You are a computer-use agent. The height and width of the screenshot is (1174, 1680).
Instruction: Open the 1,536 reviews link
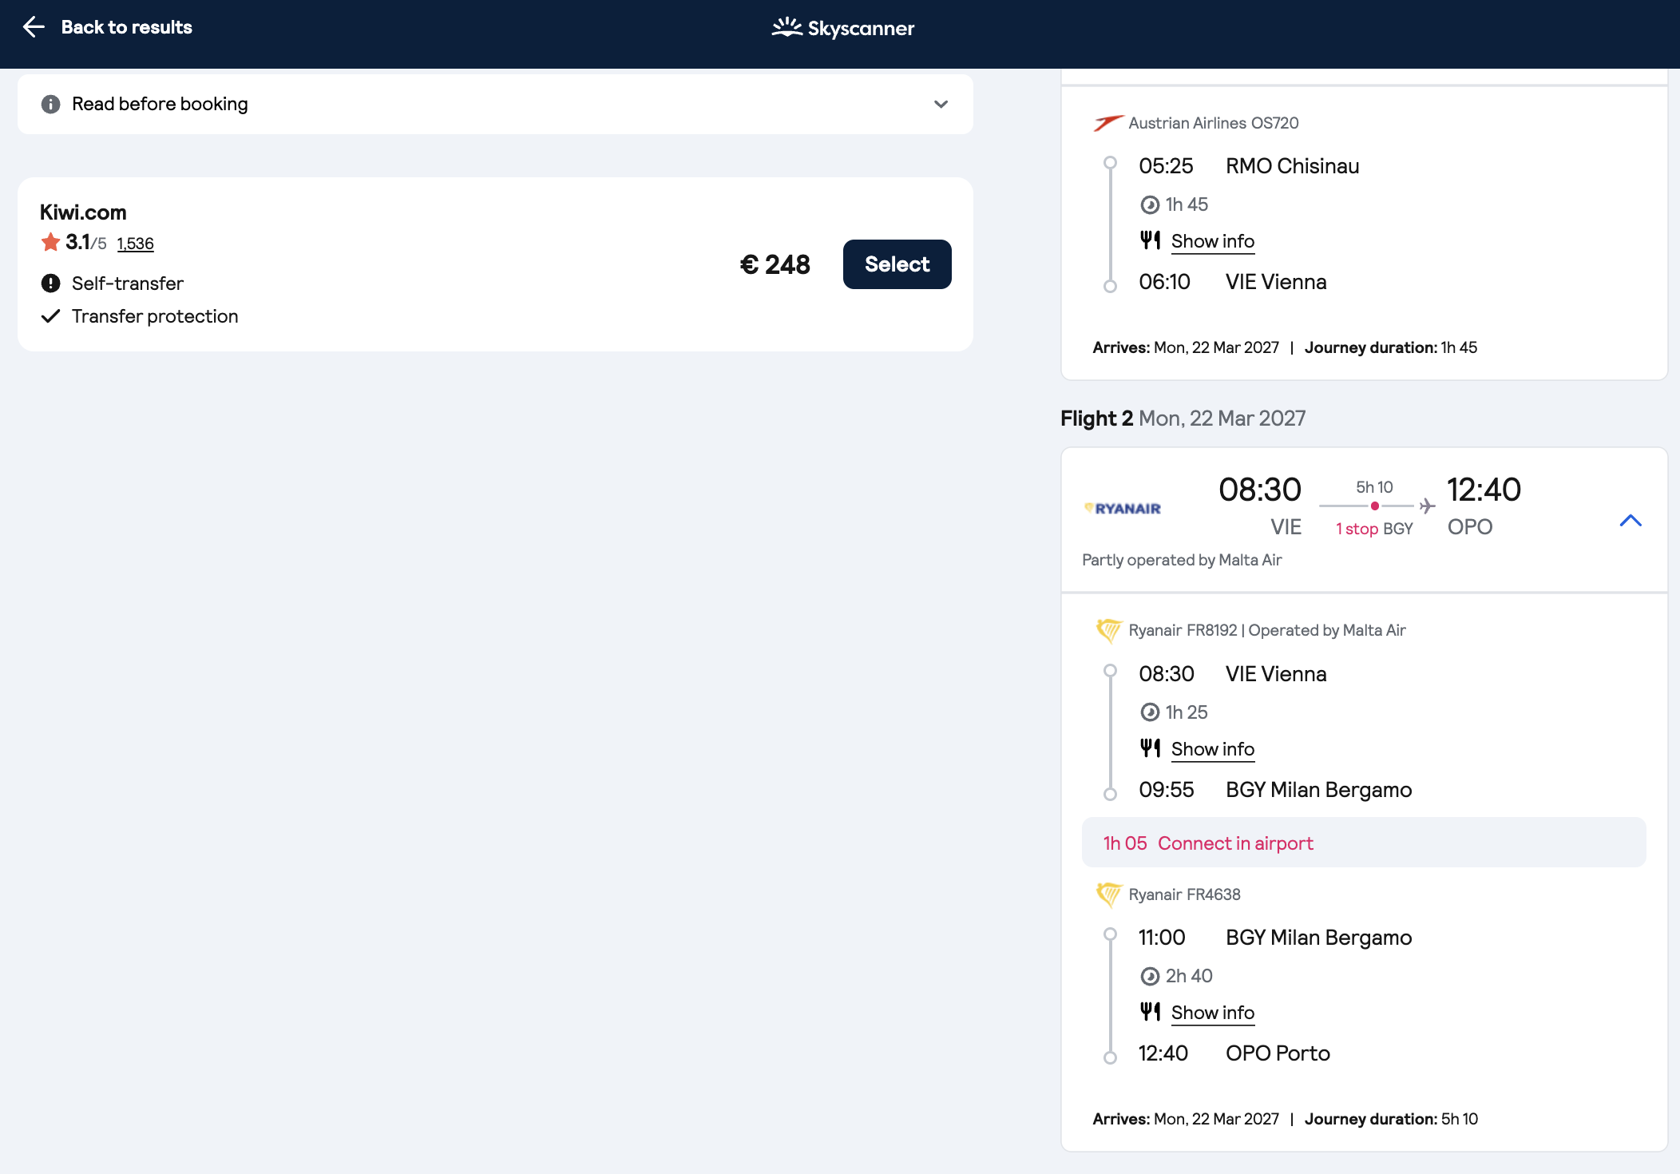click(x=136, y=244)
